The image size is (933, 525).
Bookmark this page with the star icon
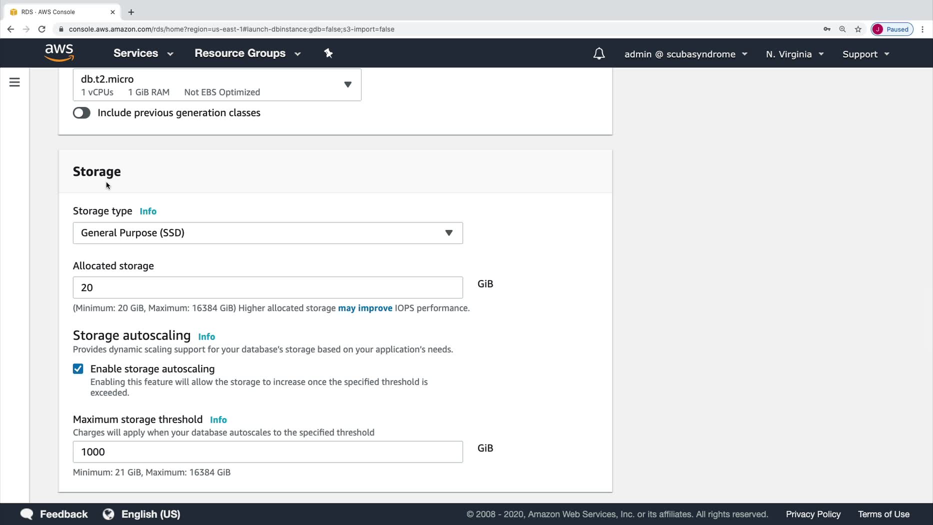[x=858, y=29]
